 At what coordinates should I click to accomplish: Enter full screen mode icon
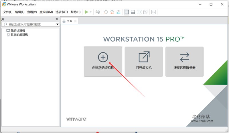(139, 12)
